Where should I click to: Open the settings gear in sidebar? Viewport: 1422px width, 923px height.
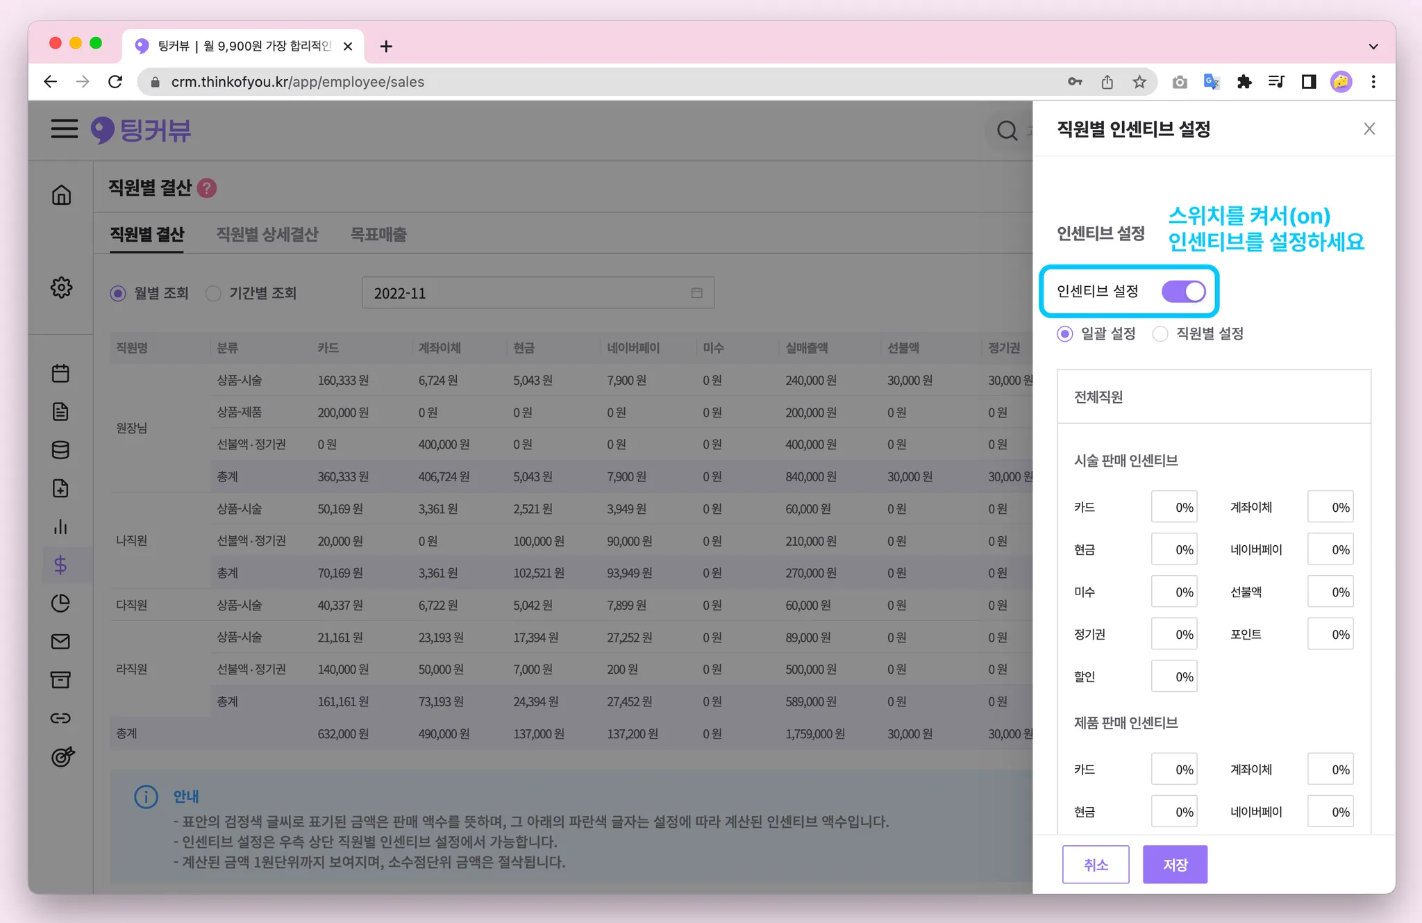tap(61, 288)
